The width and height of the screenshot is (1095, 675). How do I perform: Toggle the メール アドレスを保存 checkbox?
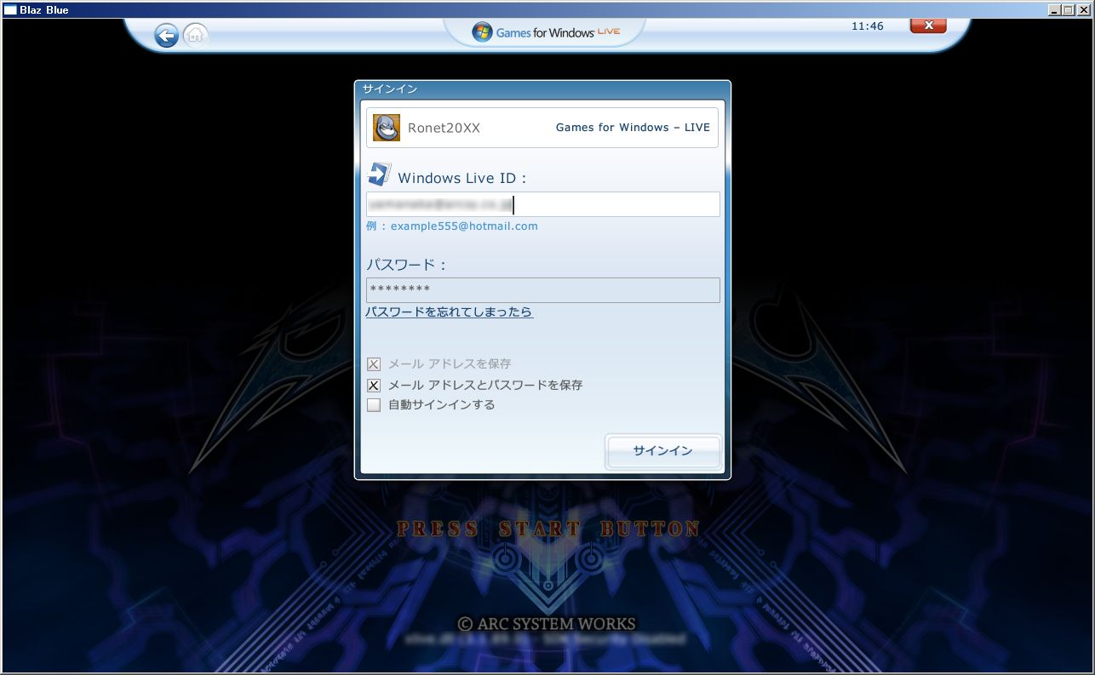[374, 364]
